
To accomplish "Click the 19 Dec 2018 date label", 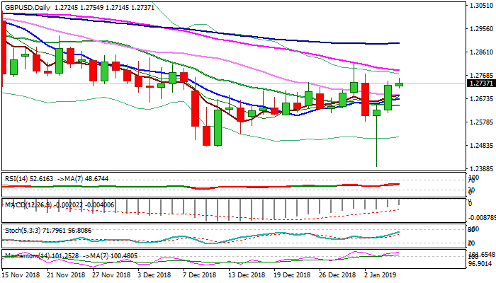I will 291,273.
